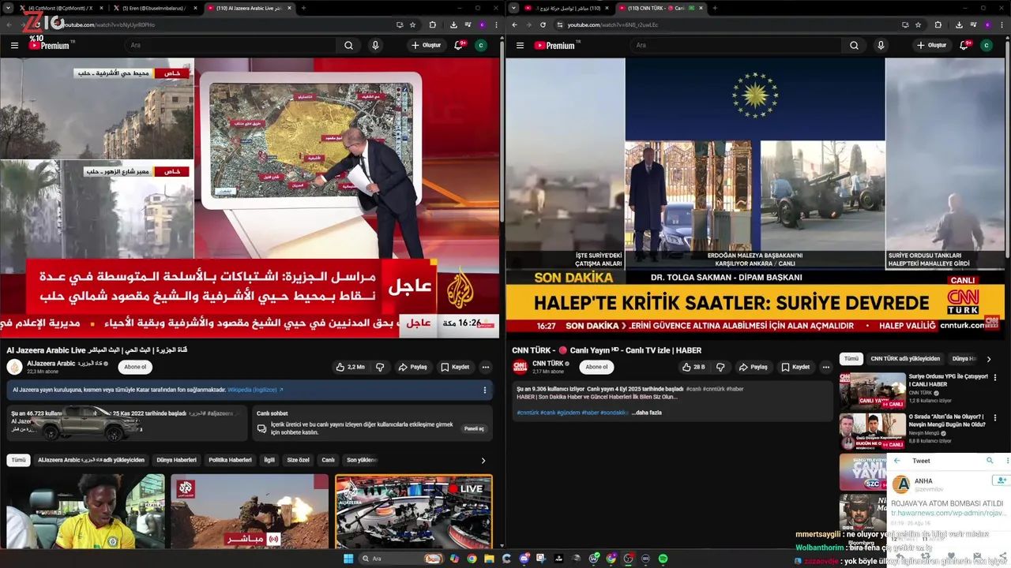The image size is (1011, 568).
Task: Dislike the Al Jazeera Arabic Live video
Action: (380, 367)
